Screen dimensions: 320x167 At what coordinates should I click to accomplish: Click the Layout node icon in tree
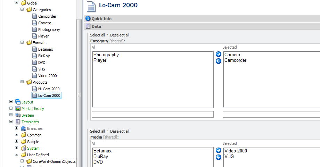[18, 102]
